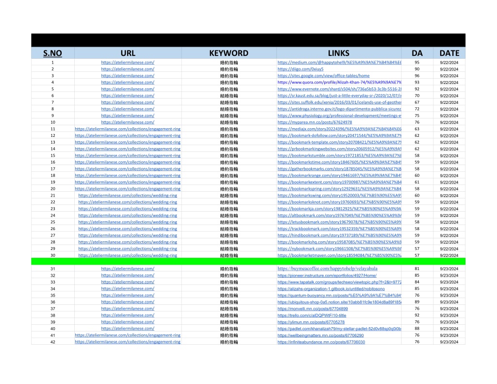Select the keyword cell in row 30

tap(229, 255)
